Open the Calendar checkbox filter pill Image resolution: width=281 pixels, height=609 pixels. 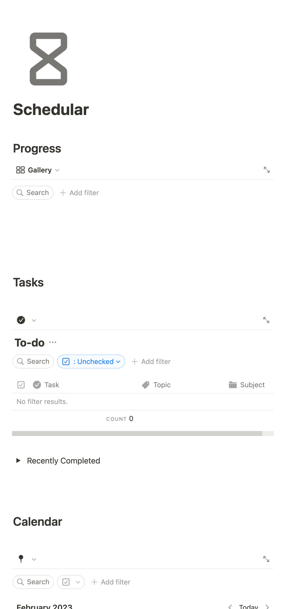click(x=71, y=582)
